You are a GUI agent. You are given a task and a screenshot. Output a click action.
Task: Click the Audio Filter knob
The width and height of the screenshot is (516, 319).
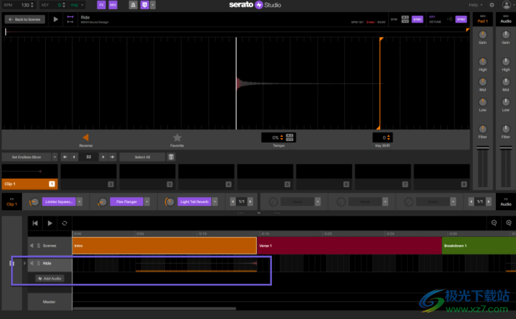506,129
